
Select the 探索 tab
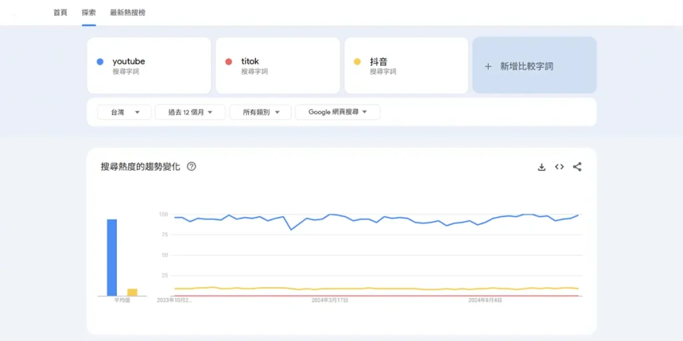pyautogui.click(x=89, y=13)
